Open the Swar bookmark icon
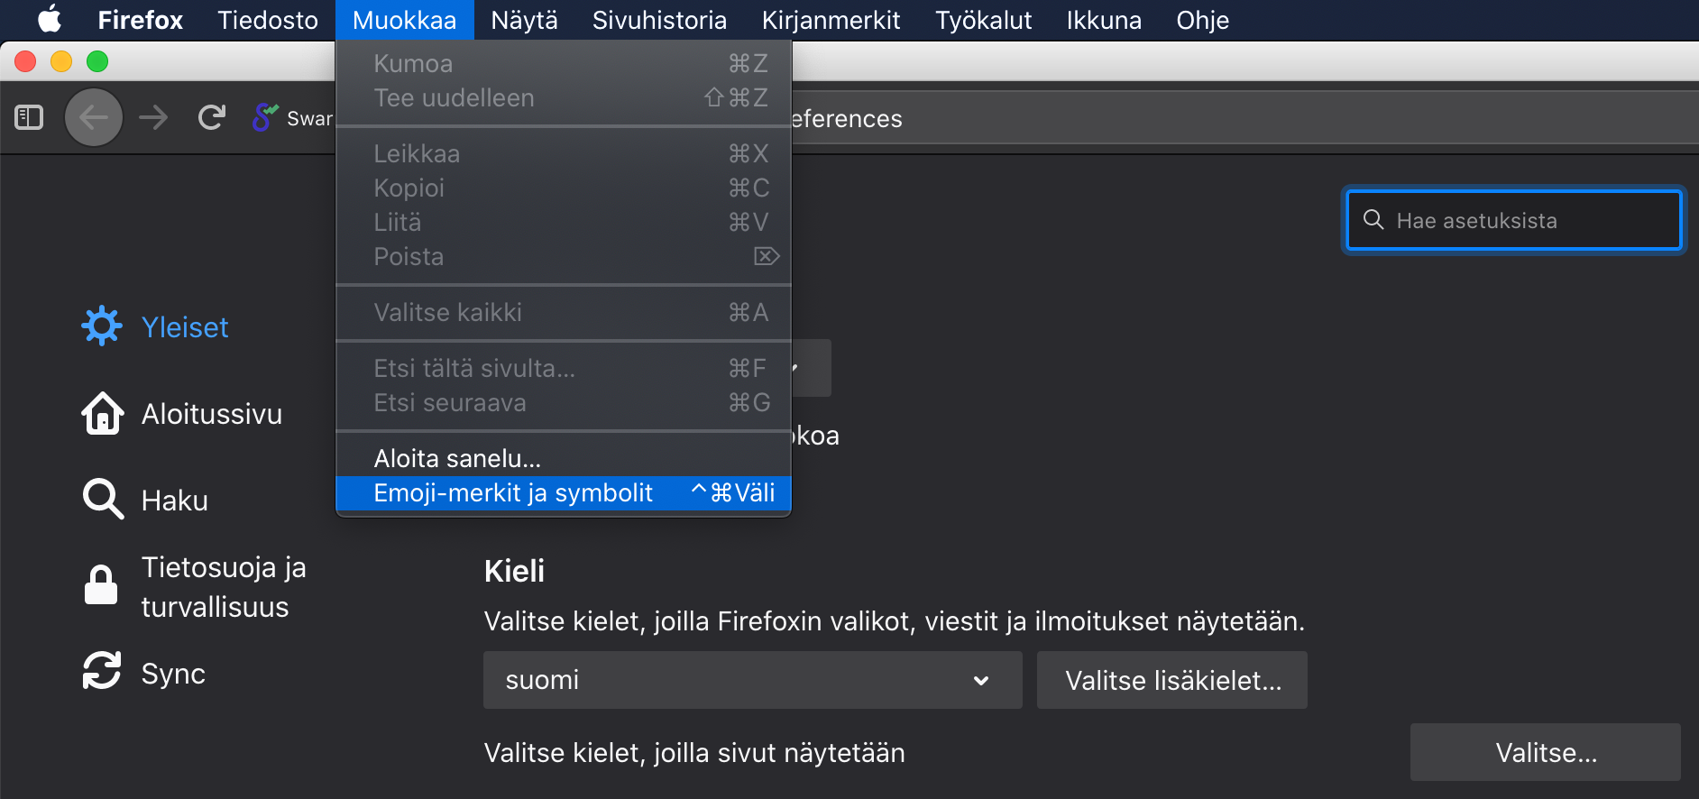1699x799 pixels. [x=265, y=117]
